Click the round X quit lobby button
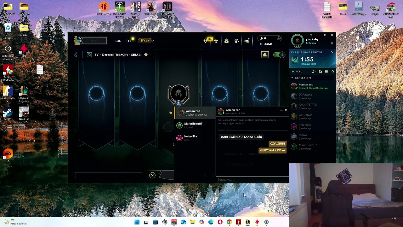Image resolution: width=403 pixels, height=227 pixels. tap(152, 175)
